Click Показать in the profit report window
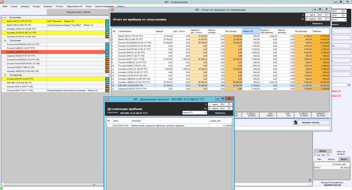The width and height of the screenshot is (352, 190). point(317,23)
